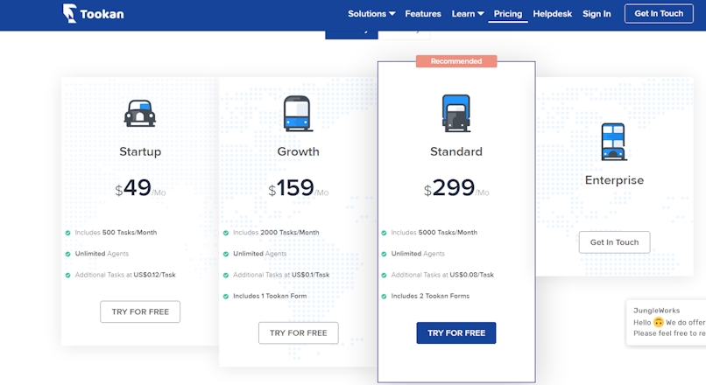Screen dimensions: 706x385
Task: Select the inactive white billing period tab
Action: pyautogui.click(x=404, y=34)
